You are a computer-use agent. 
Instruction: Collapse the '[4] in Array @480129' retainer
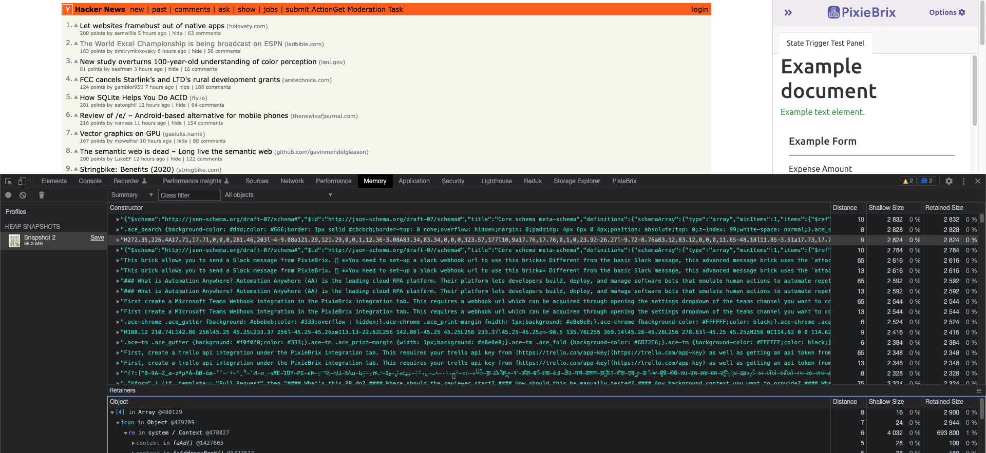coord(112,412)
